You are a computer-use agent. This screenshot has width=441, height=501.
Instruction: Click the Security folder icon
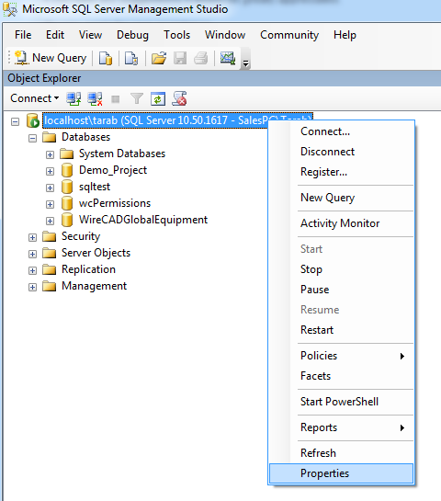[x=50, y=236]
